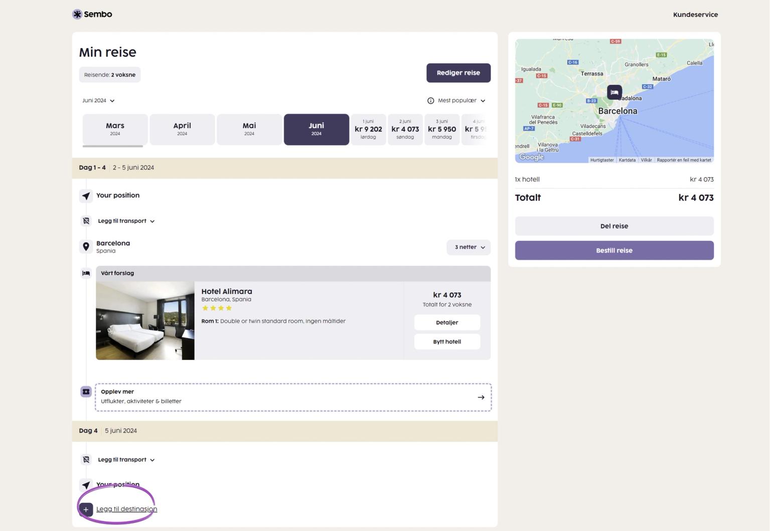Click the plus icon to add destination
The height and width of the screenshot is (531, 770).
86,509
